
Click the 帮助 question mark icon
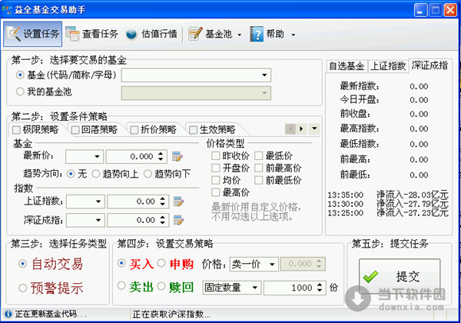(257, 34)
